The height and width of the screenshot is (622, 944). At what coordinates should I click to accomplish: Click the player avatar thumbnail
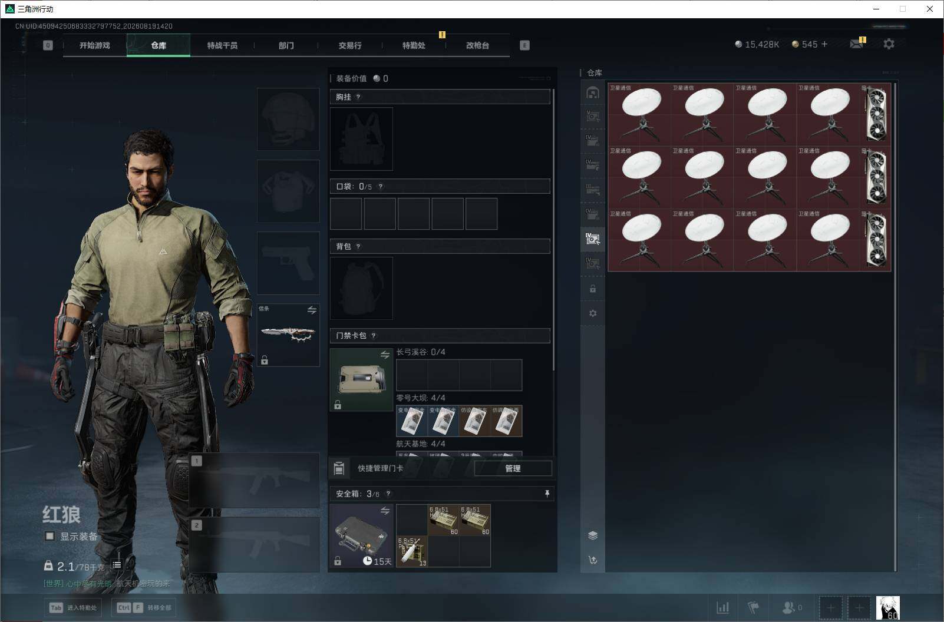[887, 607]
